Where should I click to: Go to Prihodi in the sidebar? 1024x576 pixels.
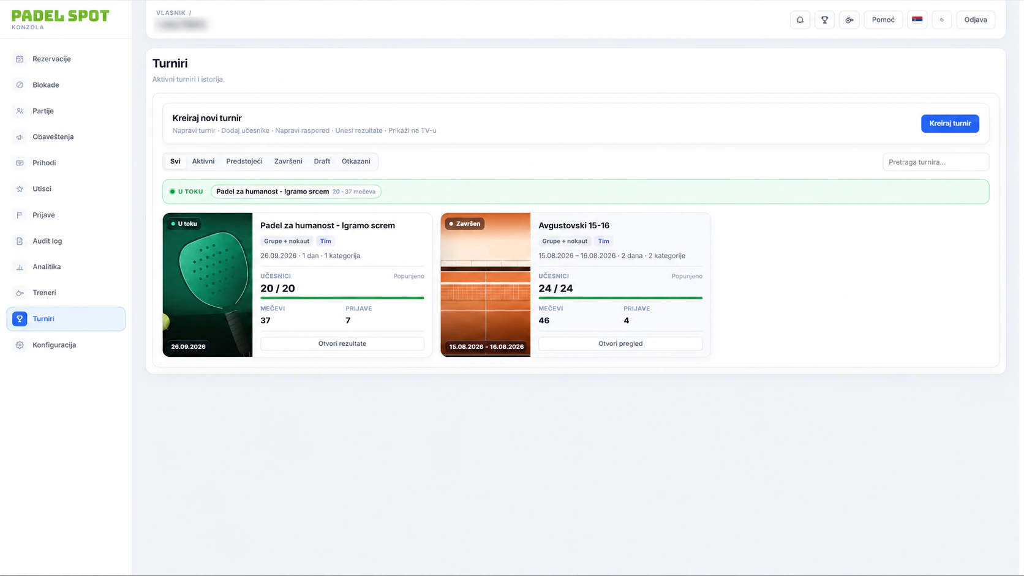[x=66, y=163]
